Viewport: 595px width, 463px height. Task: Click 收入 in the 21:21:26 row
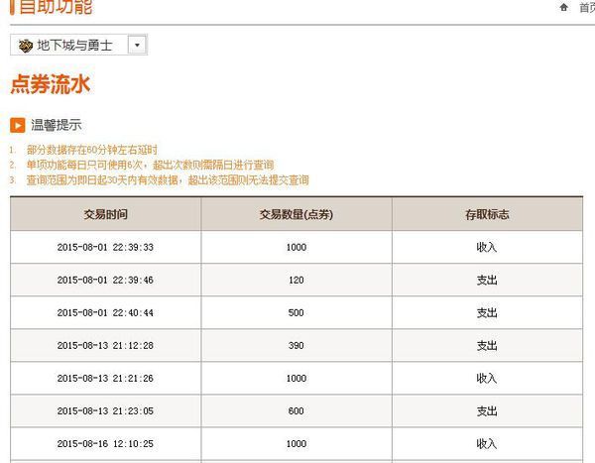tap(487, 379)
